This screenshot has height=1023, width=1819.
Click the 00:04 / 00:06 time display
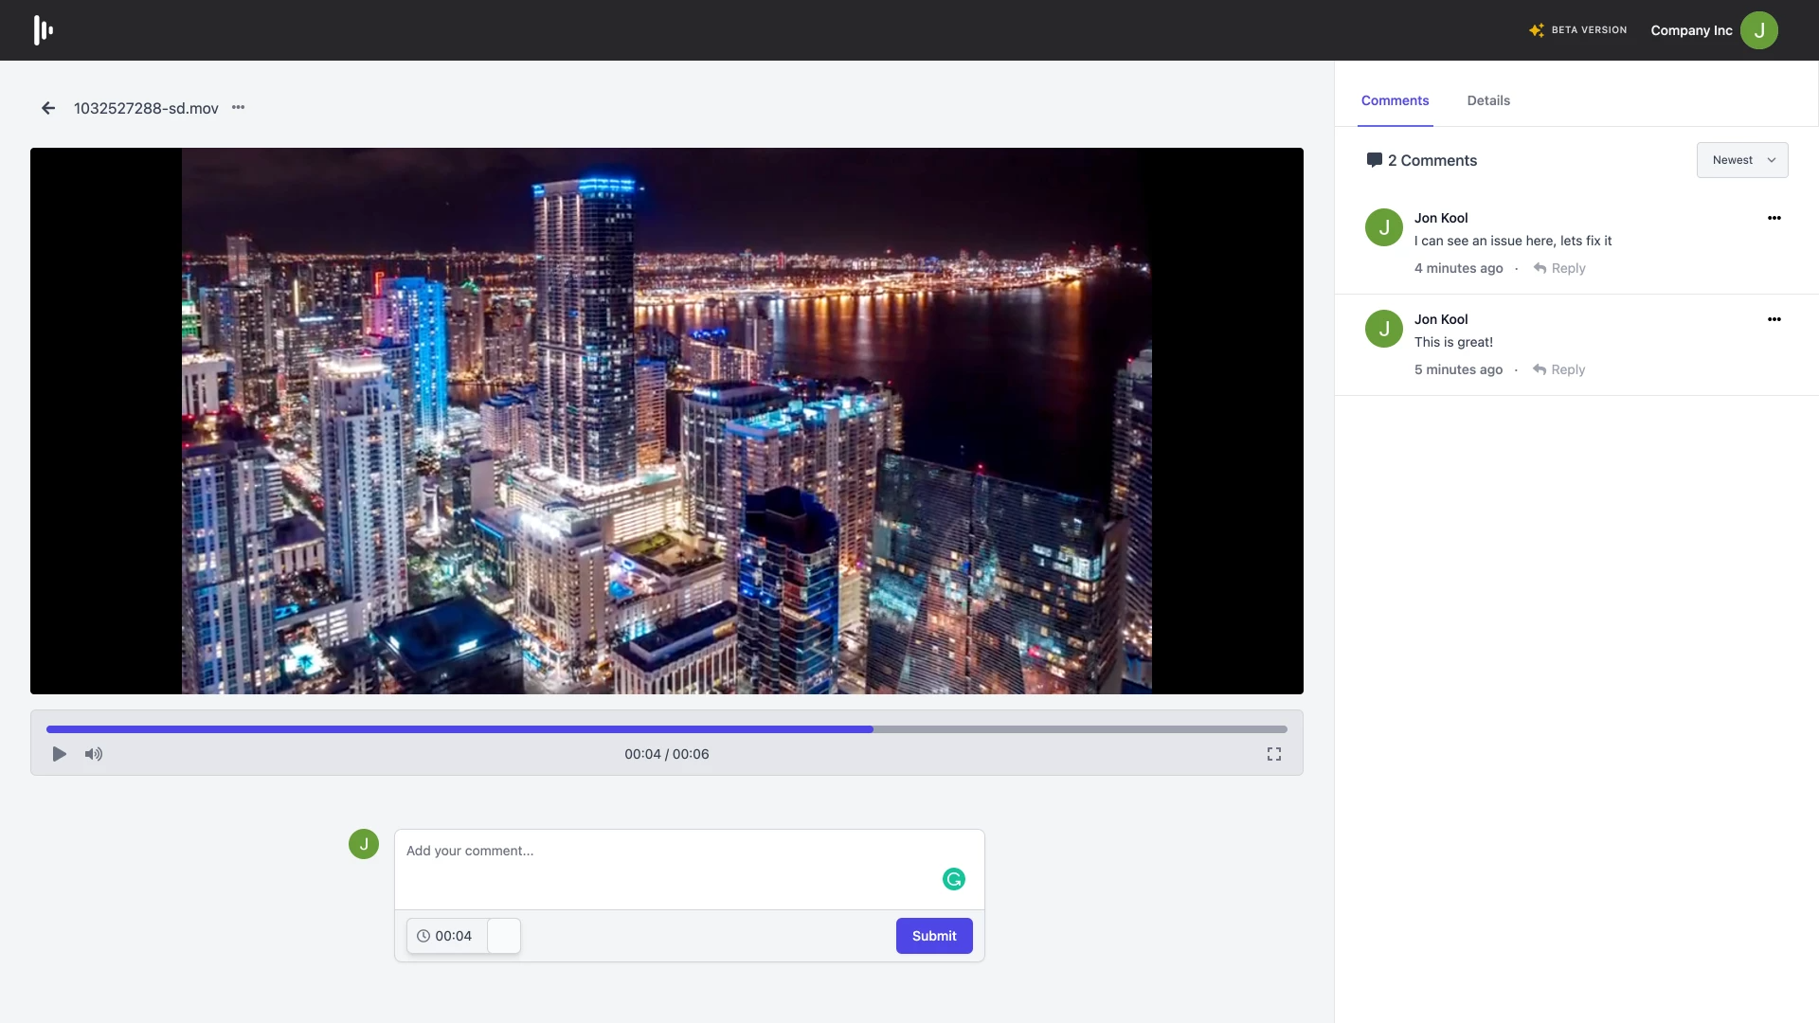pyautogui.click(x=667, y=754)
